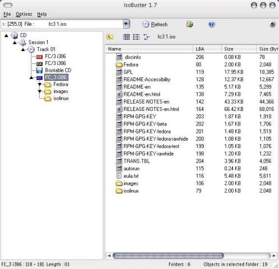The image size is (279, 269).
Task: Open the drive selection dropdown arrow
Action: pyautogui.click(x=126, y=24)
